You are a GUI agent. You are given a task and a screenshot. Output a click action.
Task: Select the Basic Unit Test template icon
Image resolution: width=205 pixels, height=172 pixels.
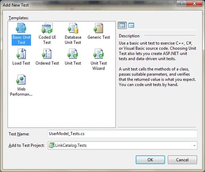21,28
